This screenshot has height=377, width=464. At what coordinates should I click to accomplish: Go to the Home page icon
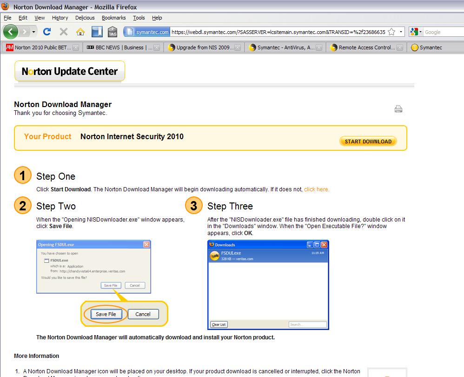(80, 31)
